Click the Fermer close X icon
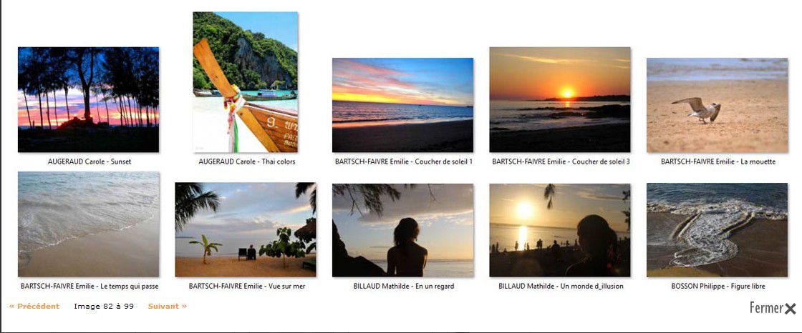 click(791, 308)
